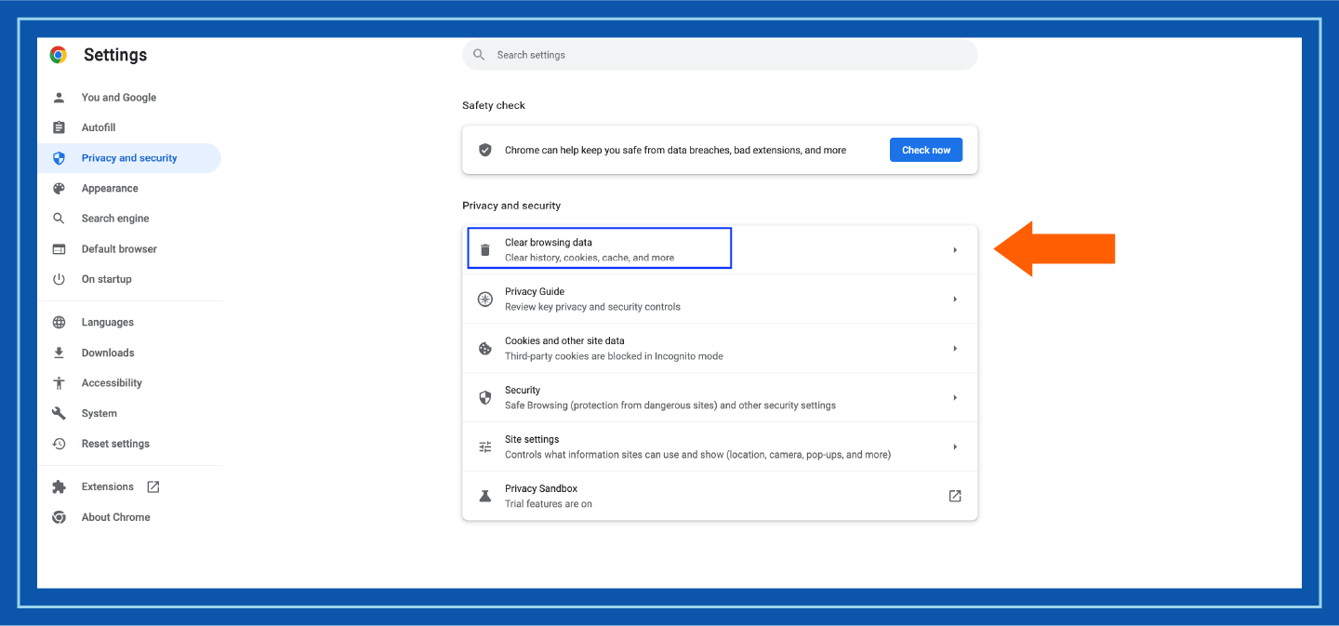Viewport: 1339px width, 626px height.
Task: Expand the Cookies and other site data row
Action: [955, 348]
